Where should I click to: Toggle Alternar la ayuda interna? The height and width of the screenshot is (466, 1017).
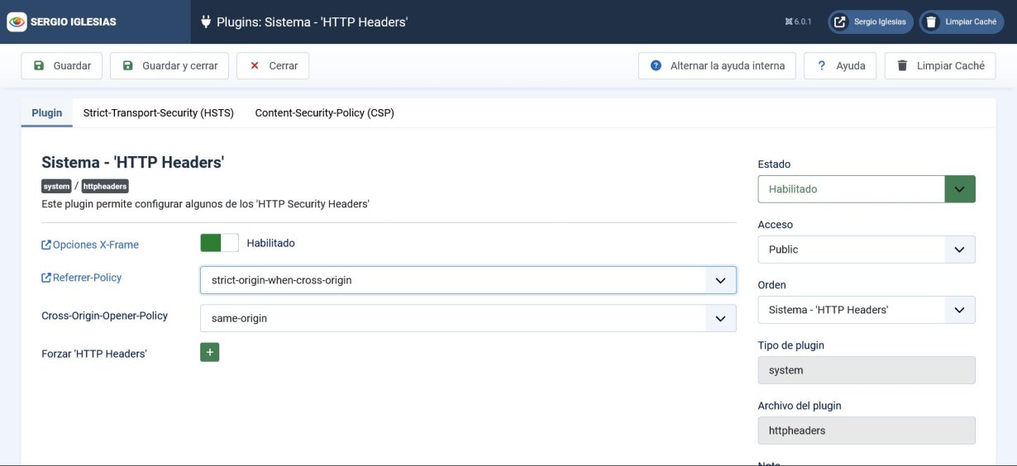tap(717, 66)
